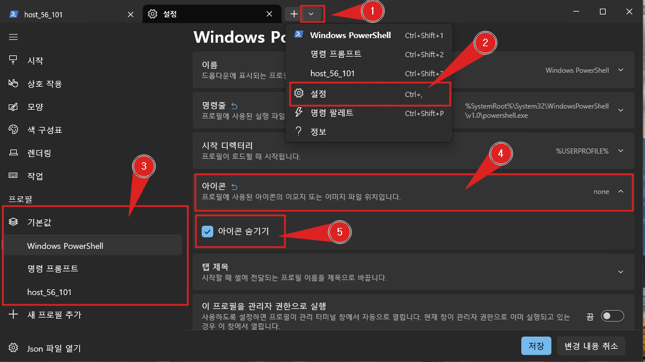This screenshot has height=362, width=645.
Task: Select Windows PowerShell profile in sidebar
Action: tap(92, 246)
